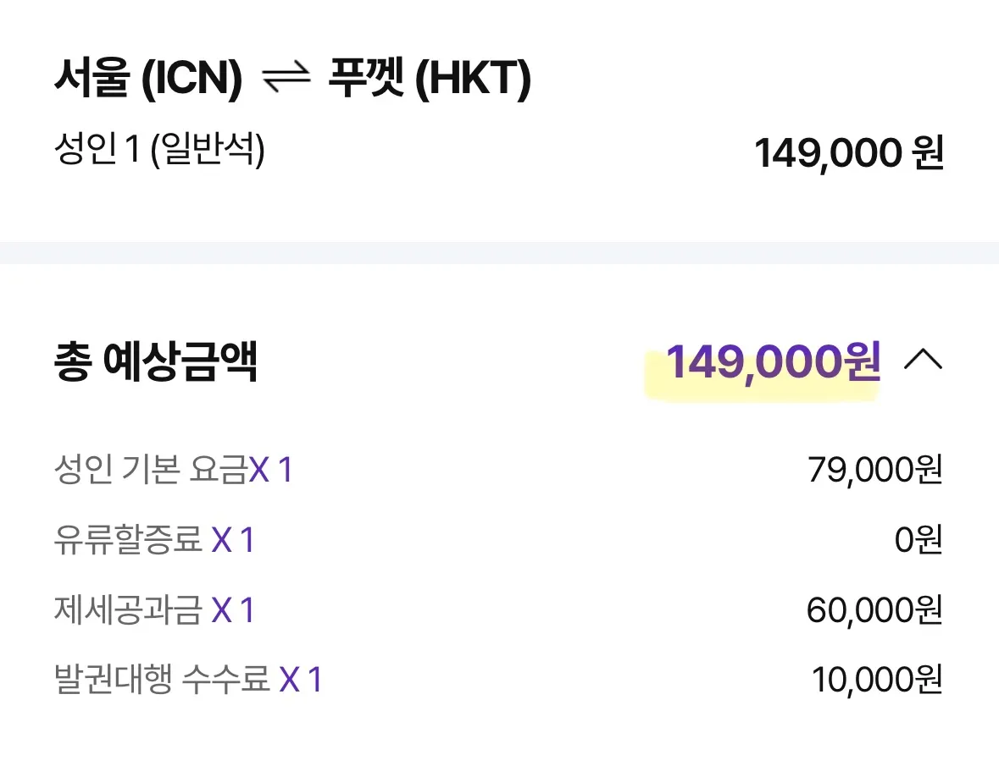Click X 1 beside 제세공과금
Screen dimensions: 999x766
point(233,610)
